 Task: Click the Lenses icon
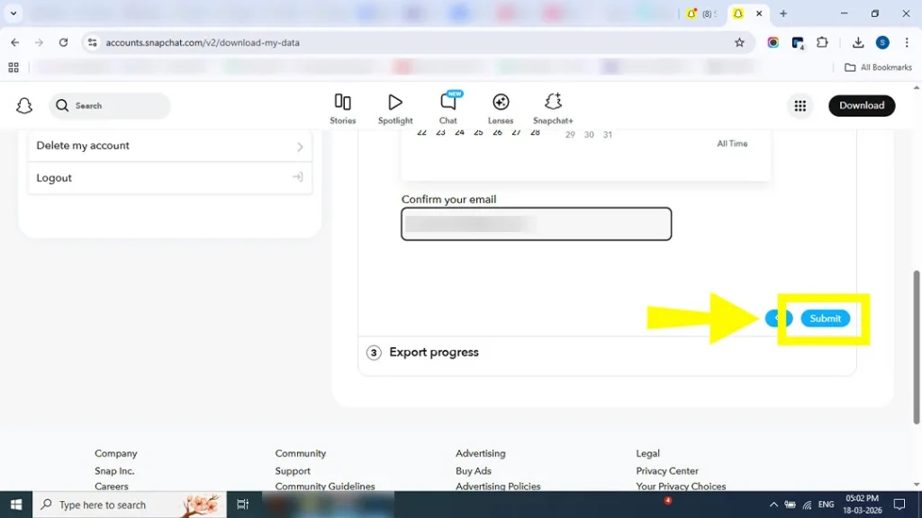click(501, 106)
